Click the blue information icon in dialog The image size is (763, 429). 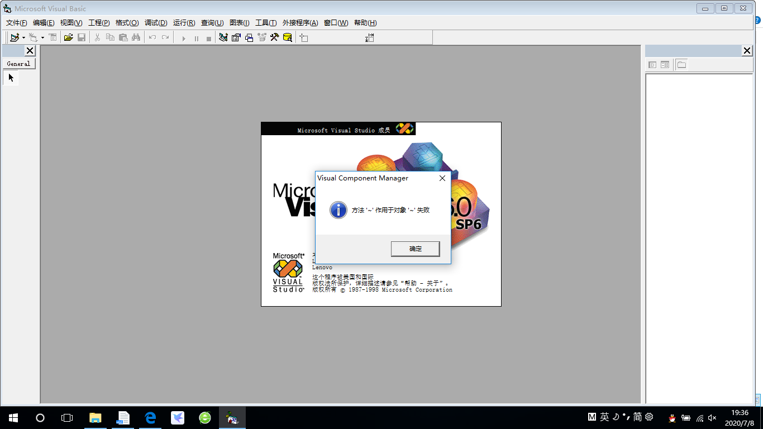(x=338, y=210)
